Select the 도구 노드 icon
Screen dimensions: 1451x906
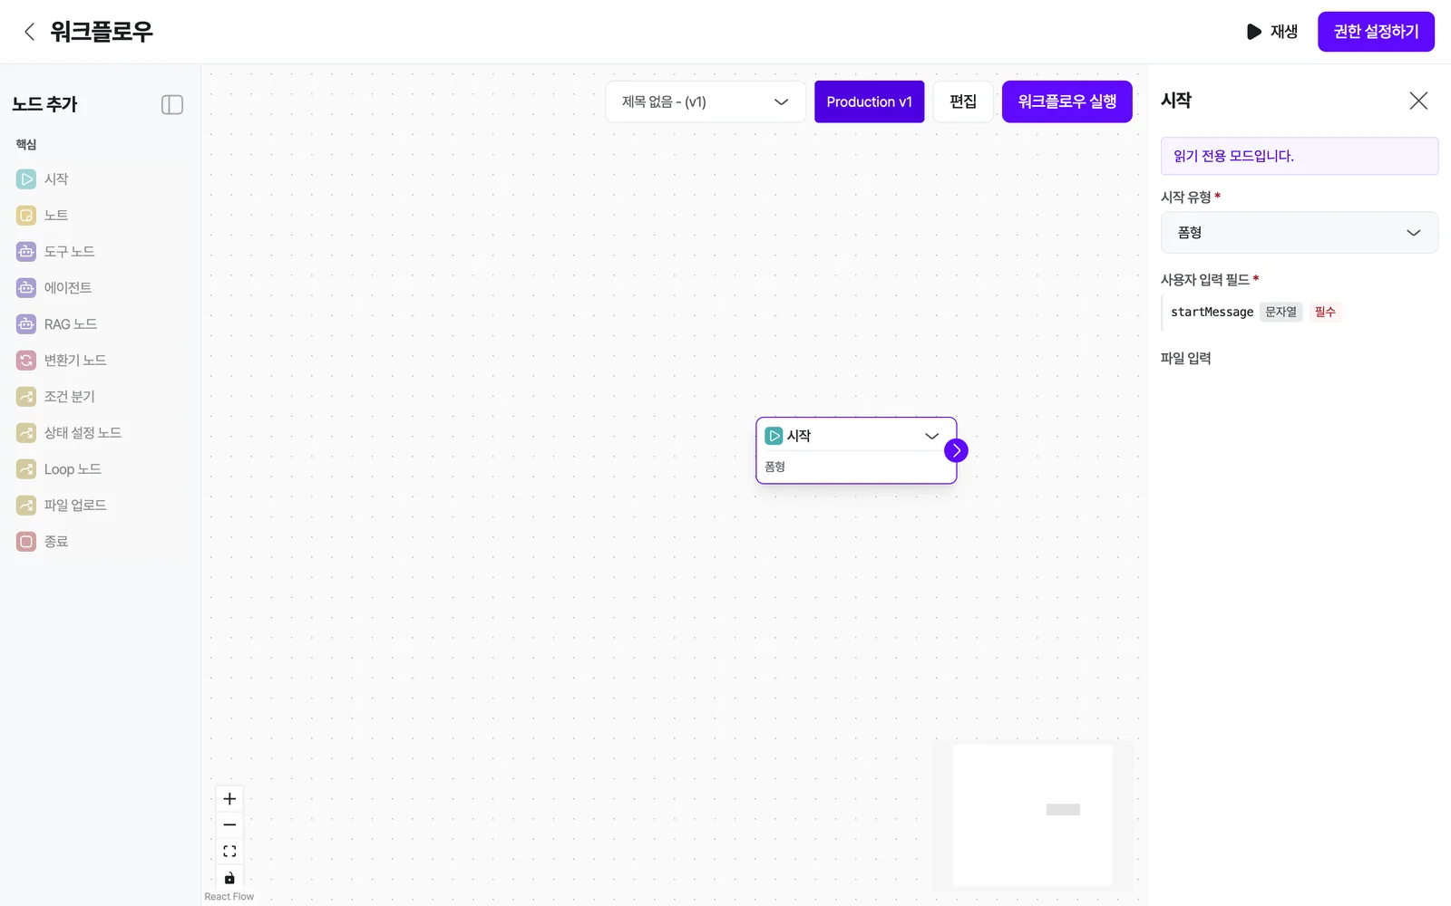click(26, 252)
